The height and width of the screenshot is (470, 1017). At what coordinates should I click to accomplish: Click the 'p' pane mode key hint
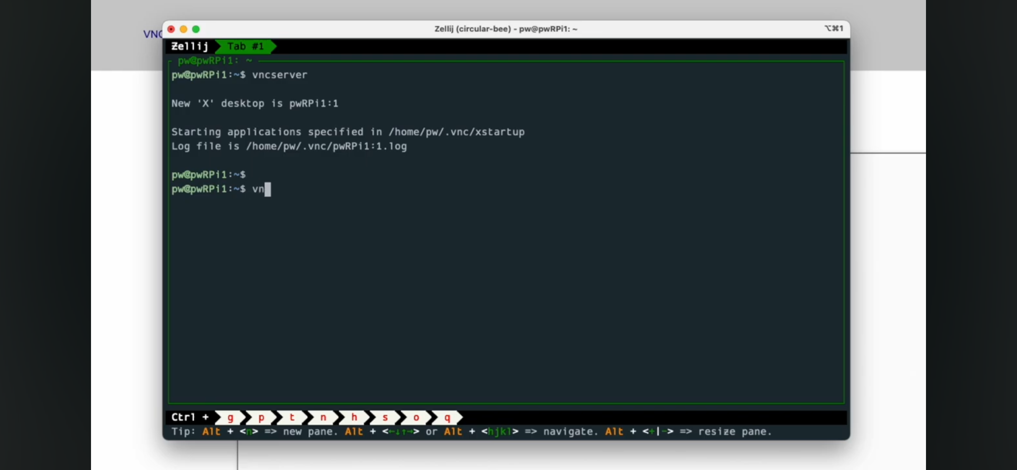pos(261,417)
